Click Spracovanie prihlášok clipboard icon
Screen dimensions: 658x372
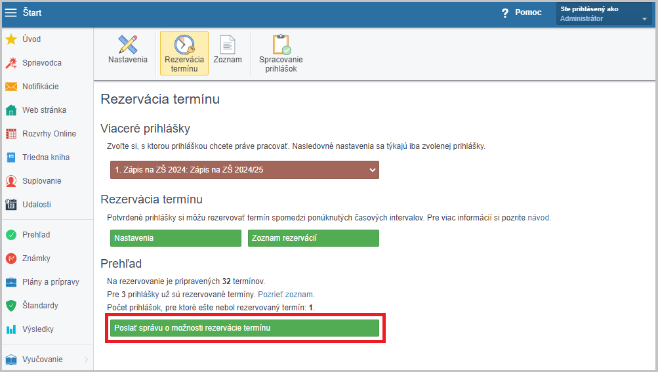(281, 45)
